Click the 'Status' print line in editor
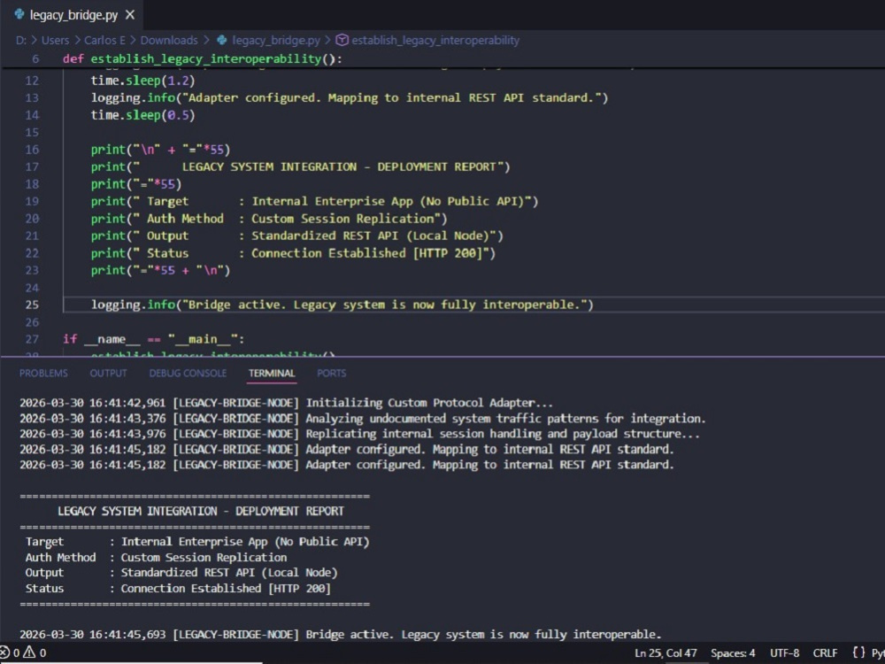 pos(294,253)
